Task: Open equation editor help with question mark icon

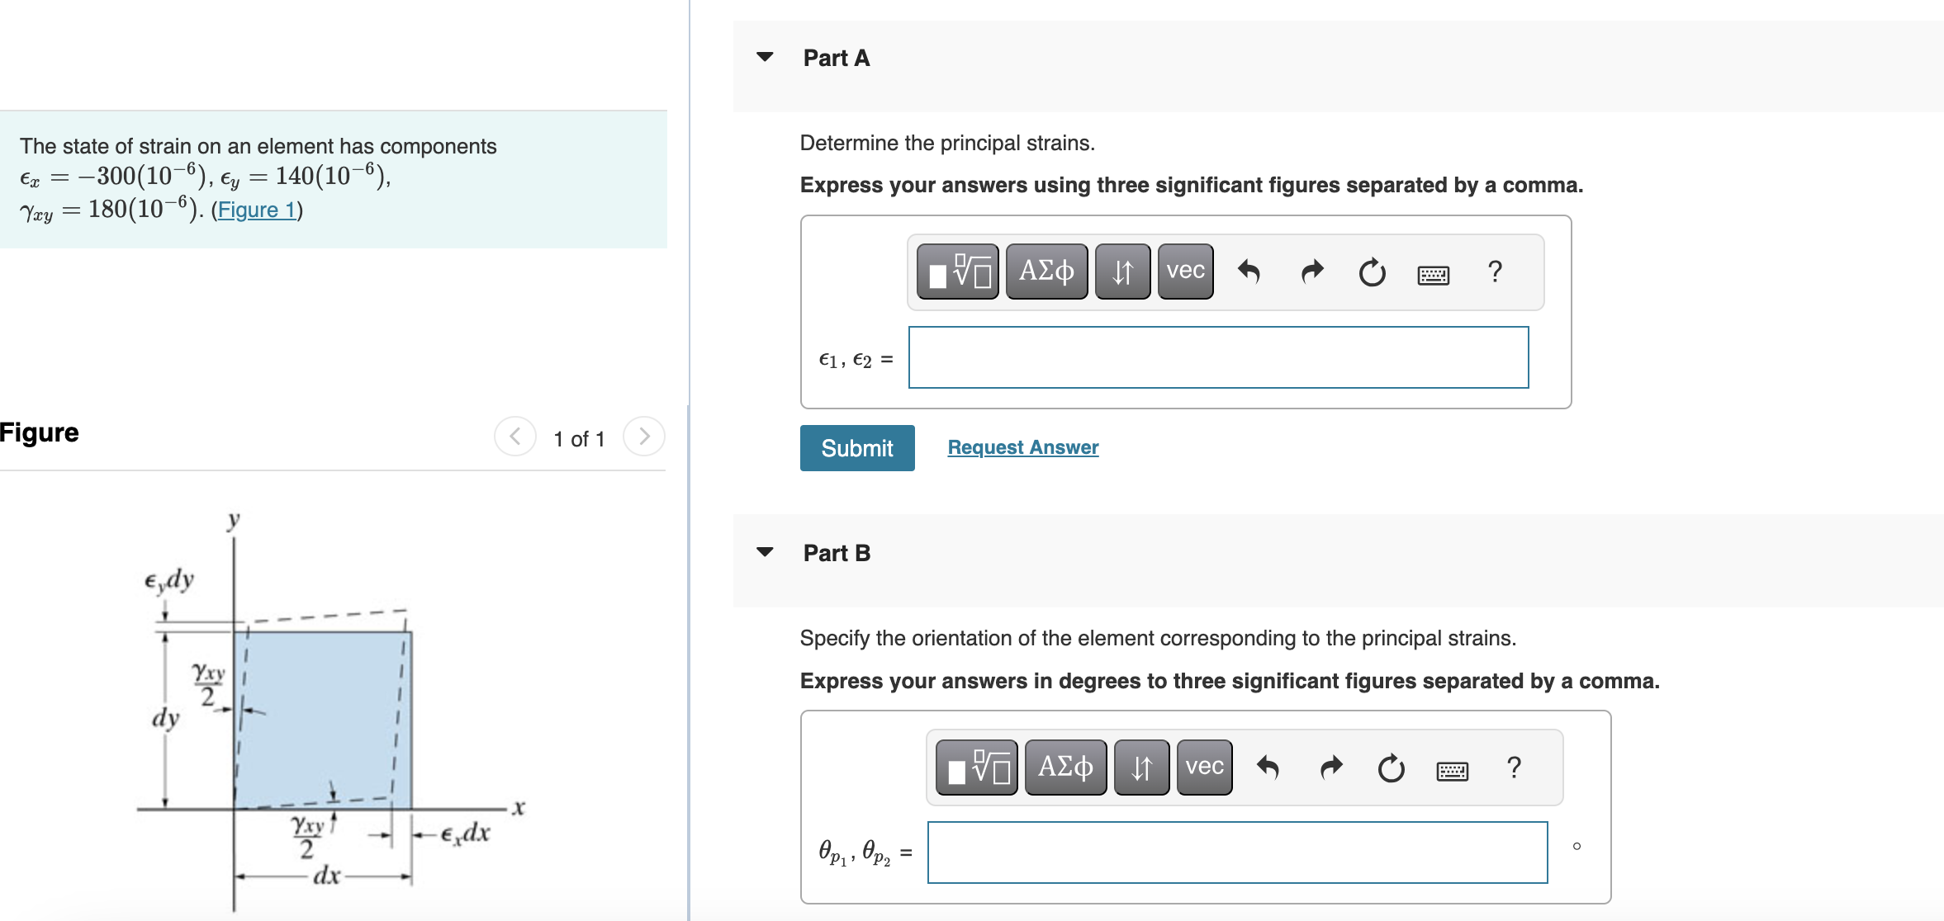Action: coord(1495,272)
